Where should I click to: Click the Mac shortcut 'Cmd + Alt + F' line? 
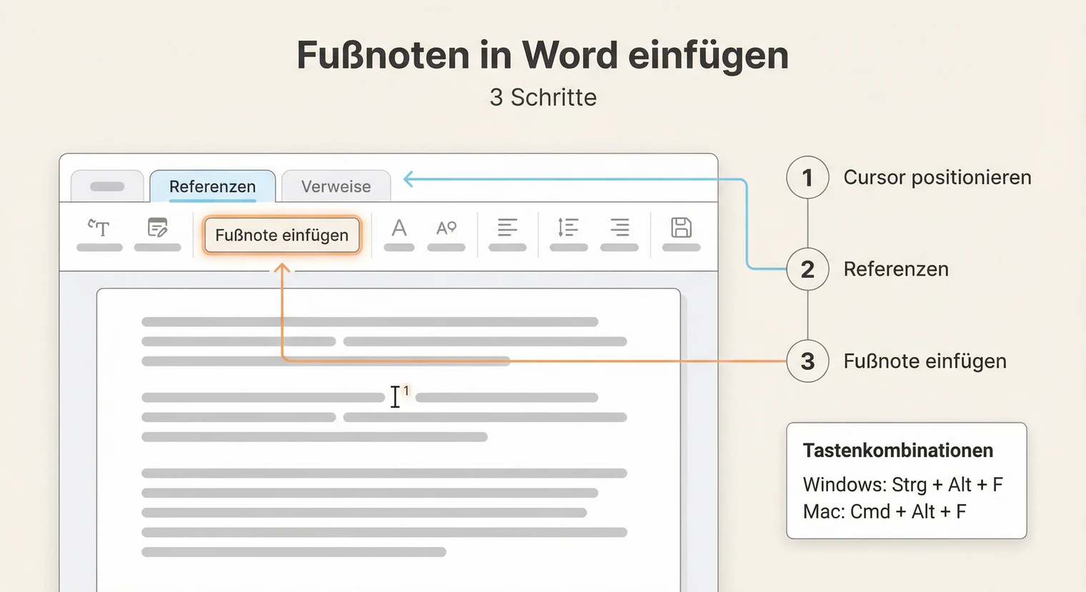[x=885, y=511]
